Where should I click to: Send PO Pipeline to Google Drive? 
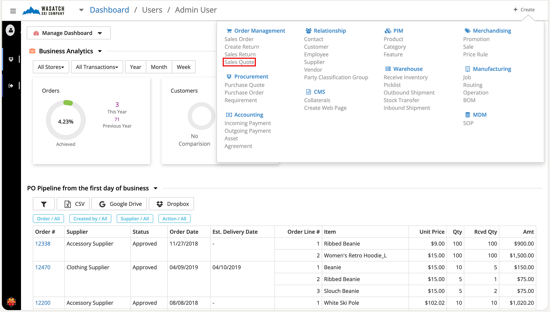pos(120,204)
